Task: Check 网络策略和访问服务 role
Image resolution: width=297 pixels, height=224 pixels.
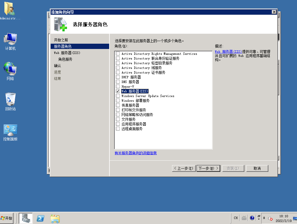Action: 118,114
